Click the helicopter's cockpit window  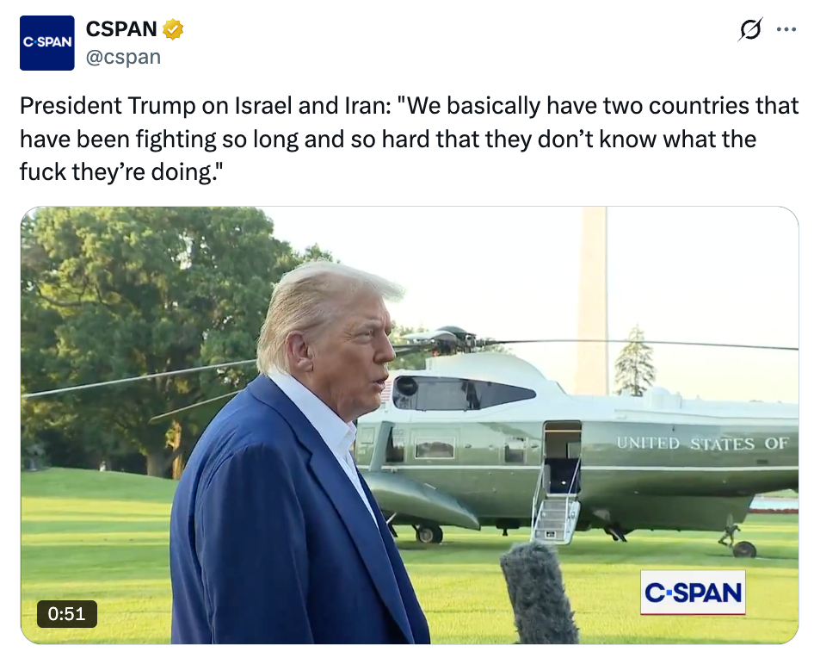465,394
